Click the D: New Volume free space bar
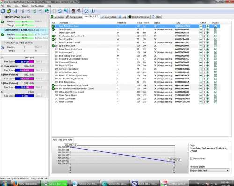Screen dimensions: 234x186 [24, 70]
